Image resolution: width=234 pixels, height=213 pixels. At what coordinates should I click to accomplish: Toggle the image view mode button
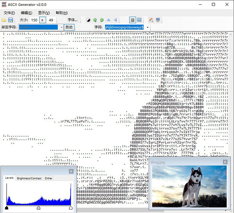(x=140, y=19)
